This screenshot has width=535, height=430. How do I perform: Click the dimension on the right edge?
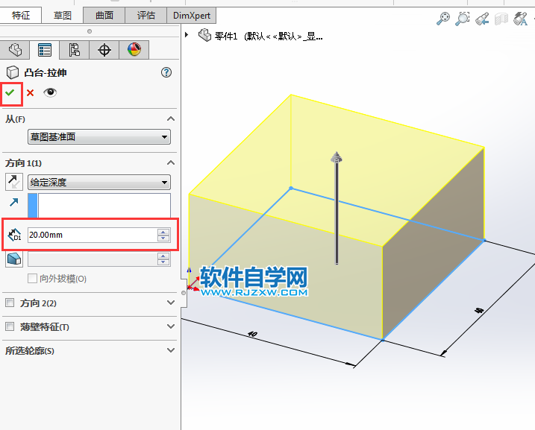pos(479,310)
